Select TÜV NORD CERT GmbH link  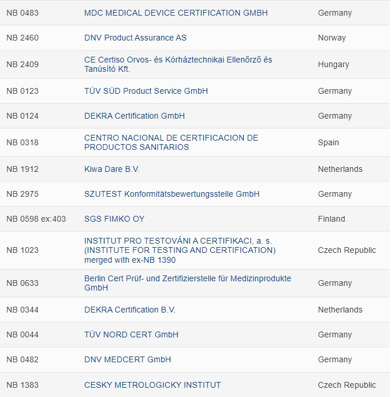click(131, 334)
